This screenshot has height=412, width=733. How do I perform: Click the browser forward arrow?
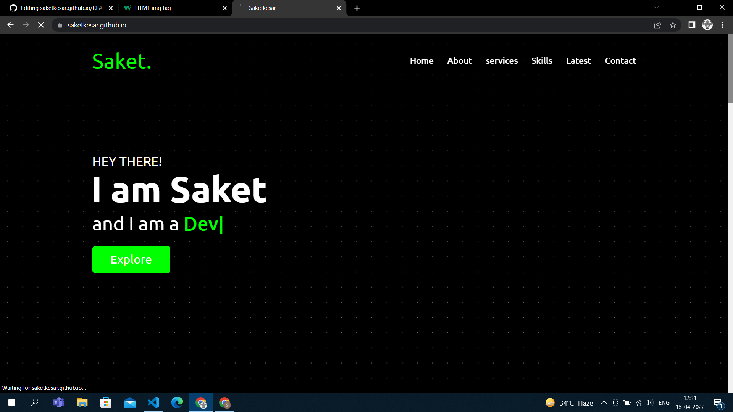[x=26, y=25]
